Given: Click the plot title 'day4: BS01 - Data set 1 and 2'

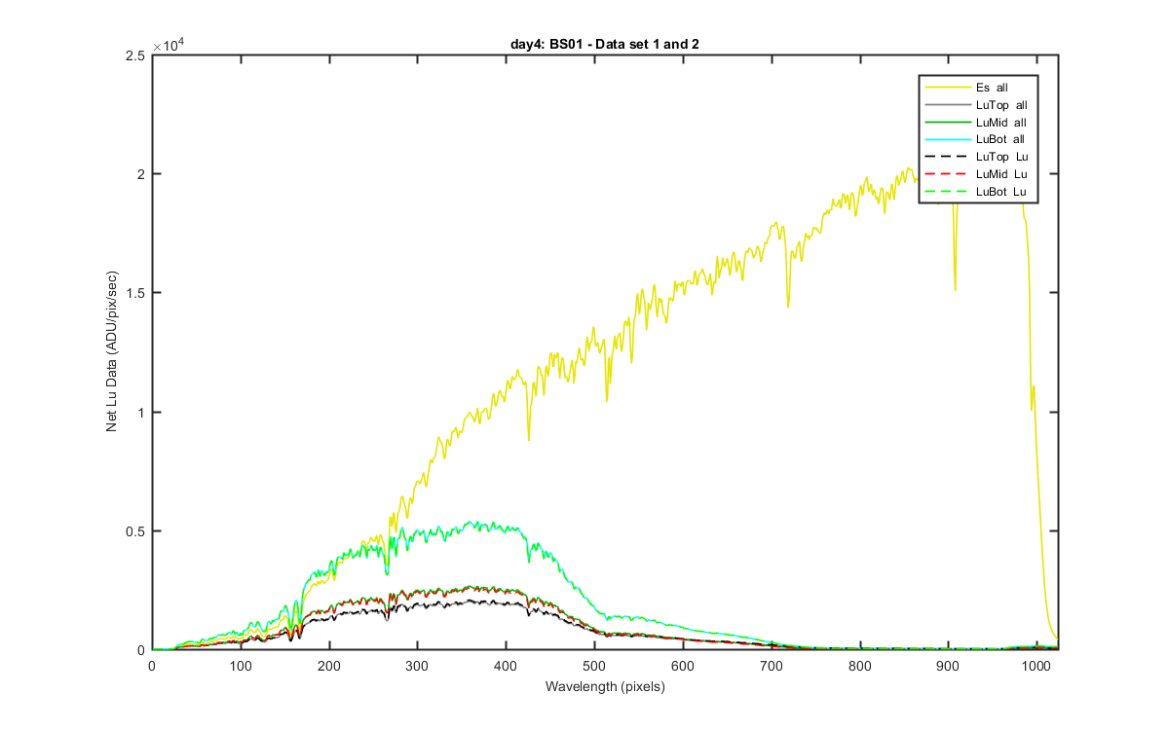Looking at the screenshot, I should click(x=604, y=43).
